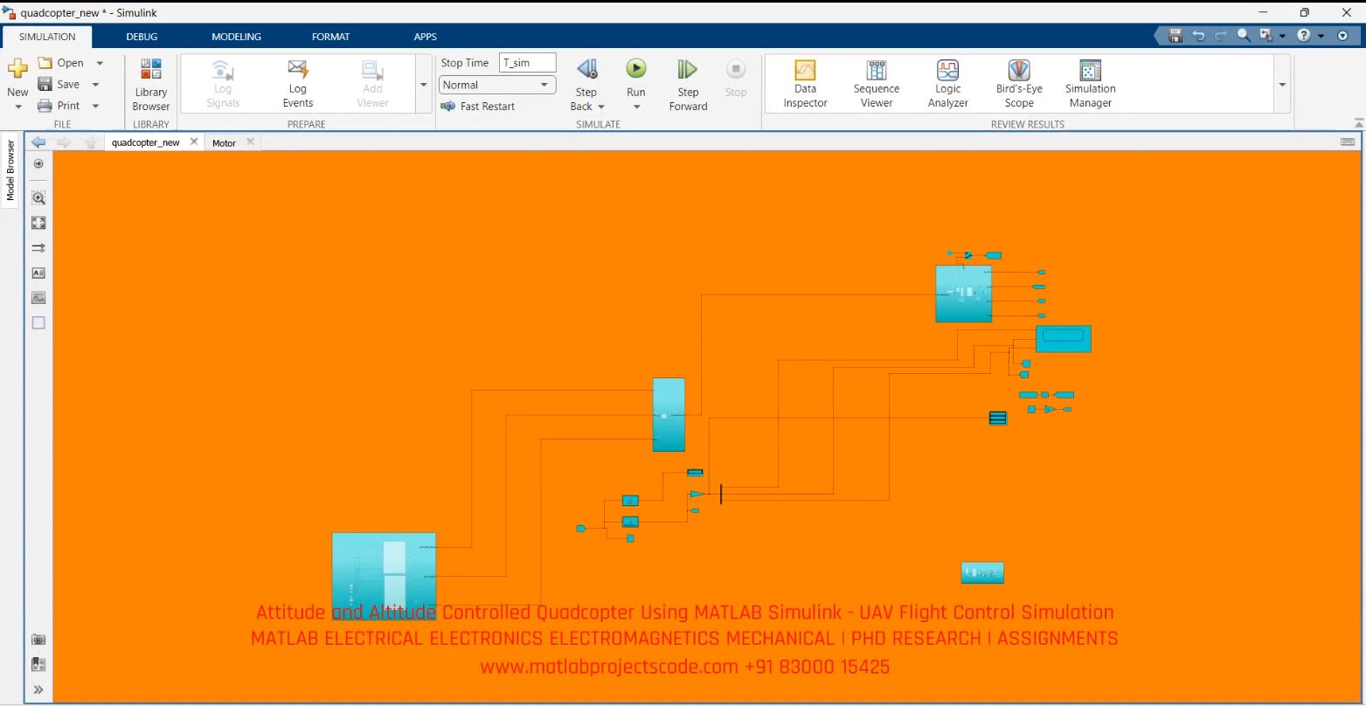Open the Open button dropdown arrow
This screenshot has height=706, width=1366.
coord(100,63)
